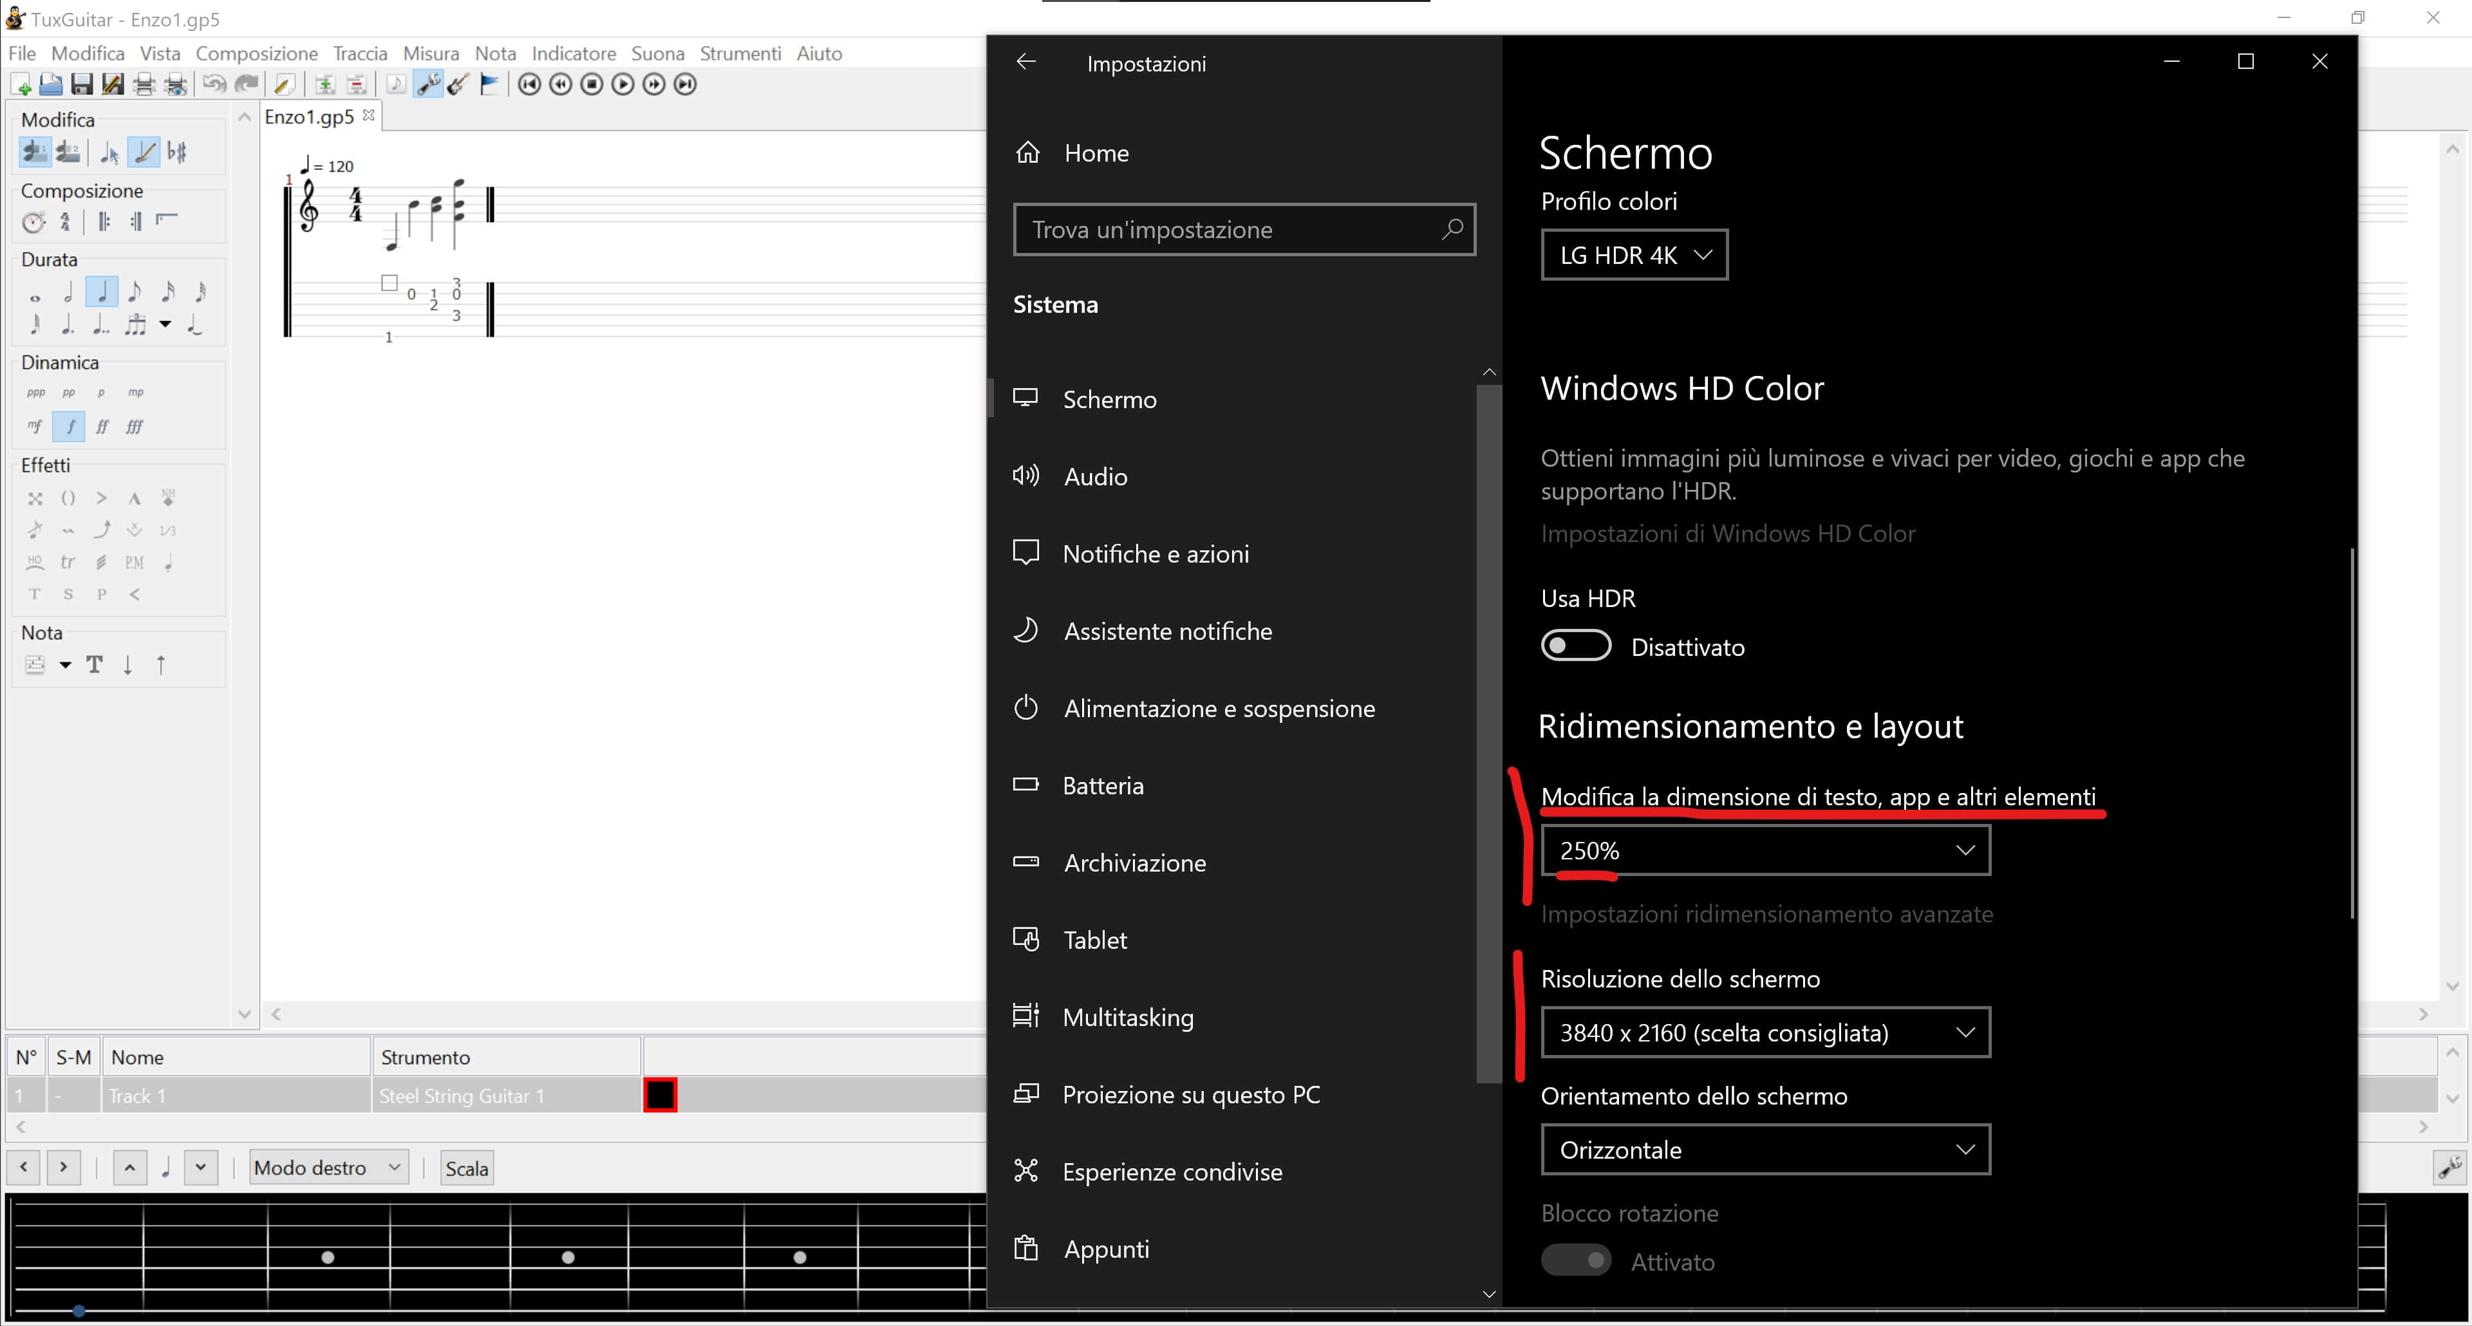This screenshot has height=1326, width=2472.
Task: Select fortissimo (ff) dynamic
Action: pos(102,426)
